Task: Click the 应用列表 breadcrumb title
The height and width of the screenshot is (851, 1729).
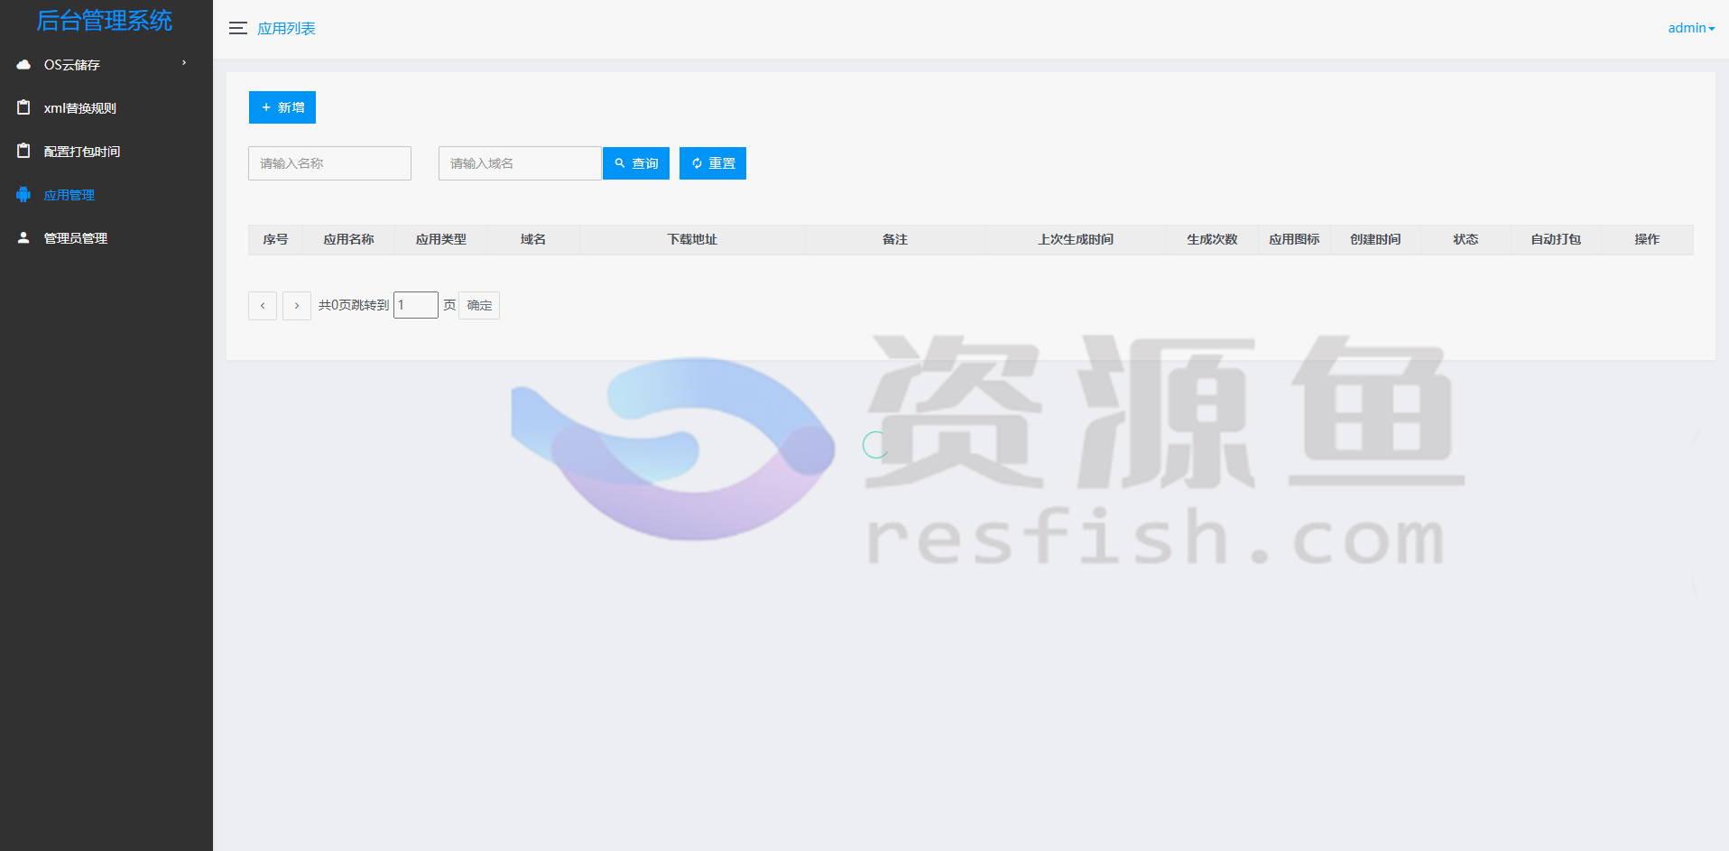Action: click(286, 28)
